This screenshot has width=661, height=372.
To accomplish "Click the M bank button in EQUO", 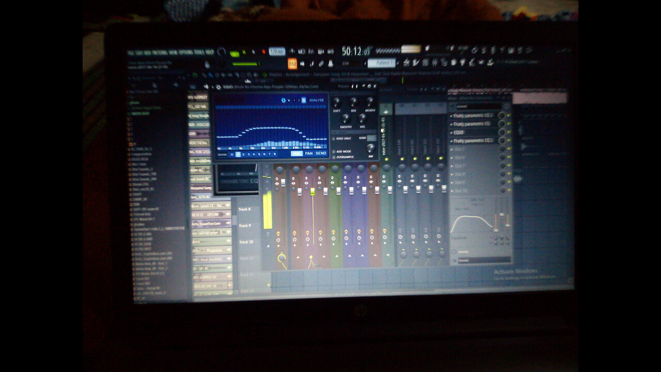I will pyautogui.click(x=232, y=154).
